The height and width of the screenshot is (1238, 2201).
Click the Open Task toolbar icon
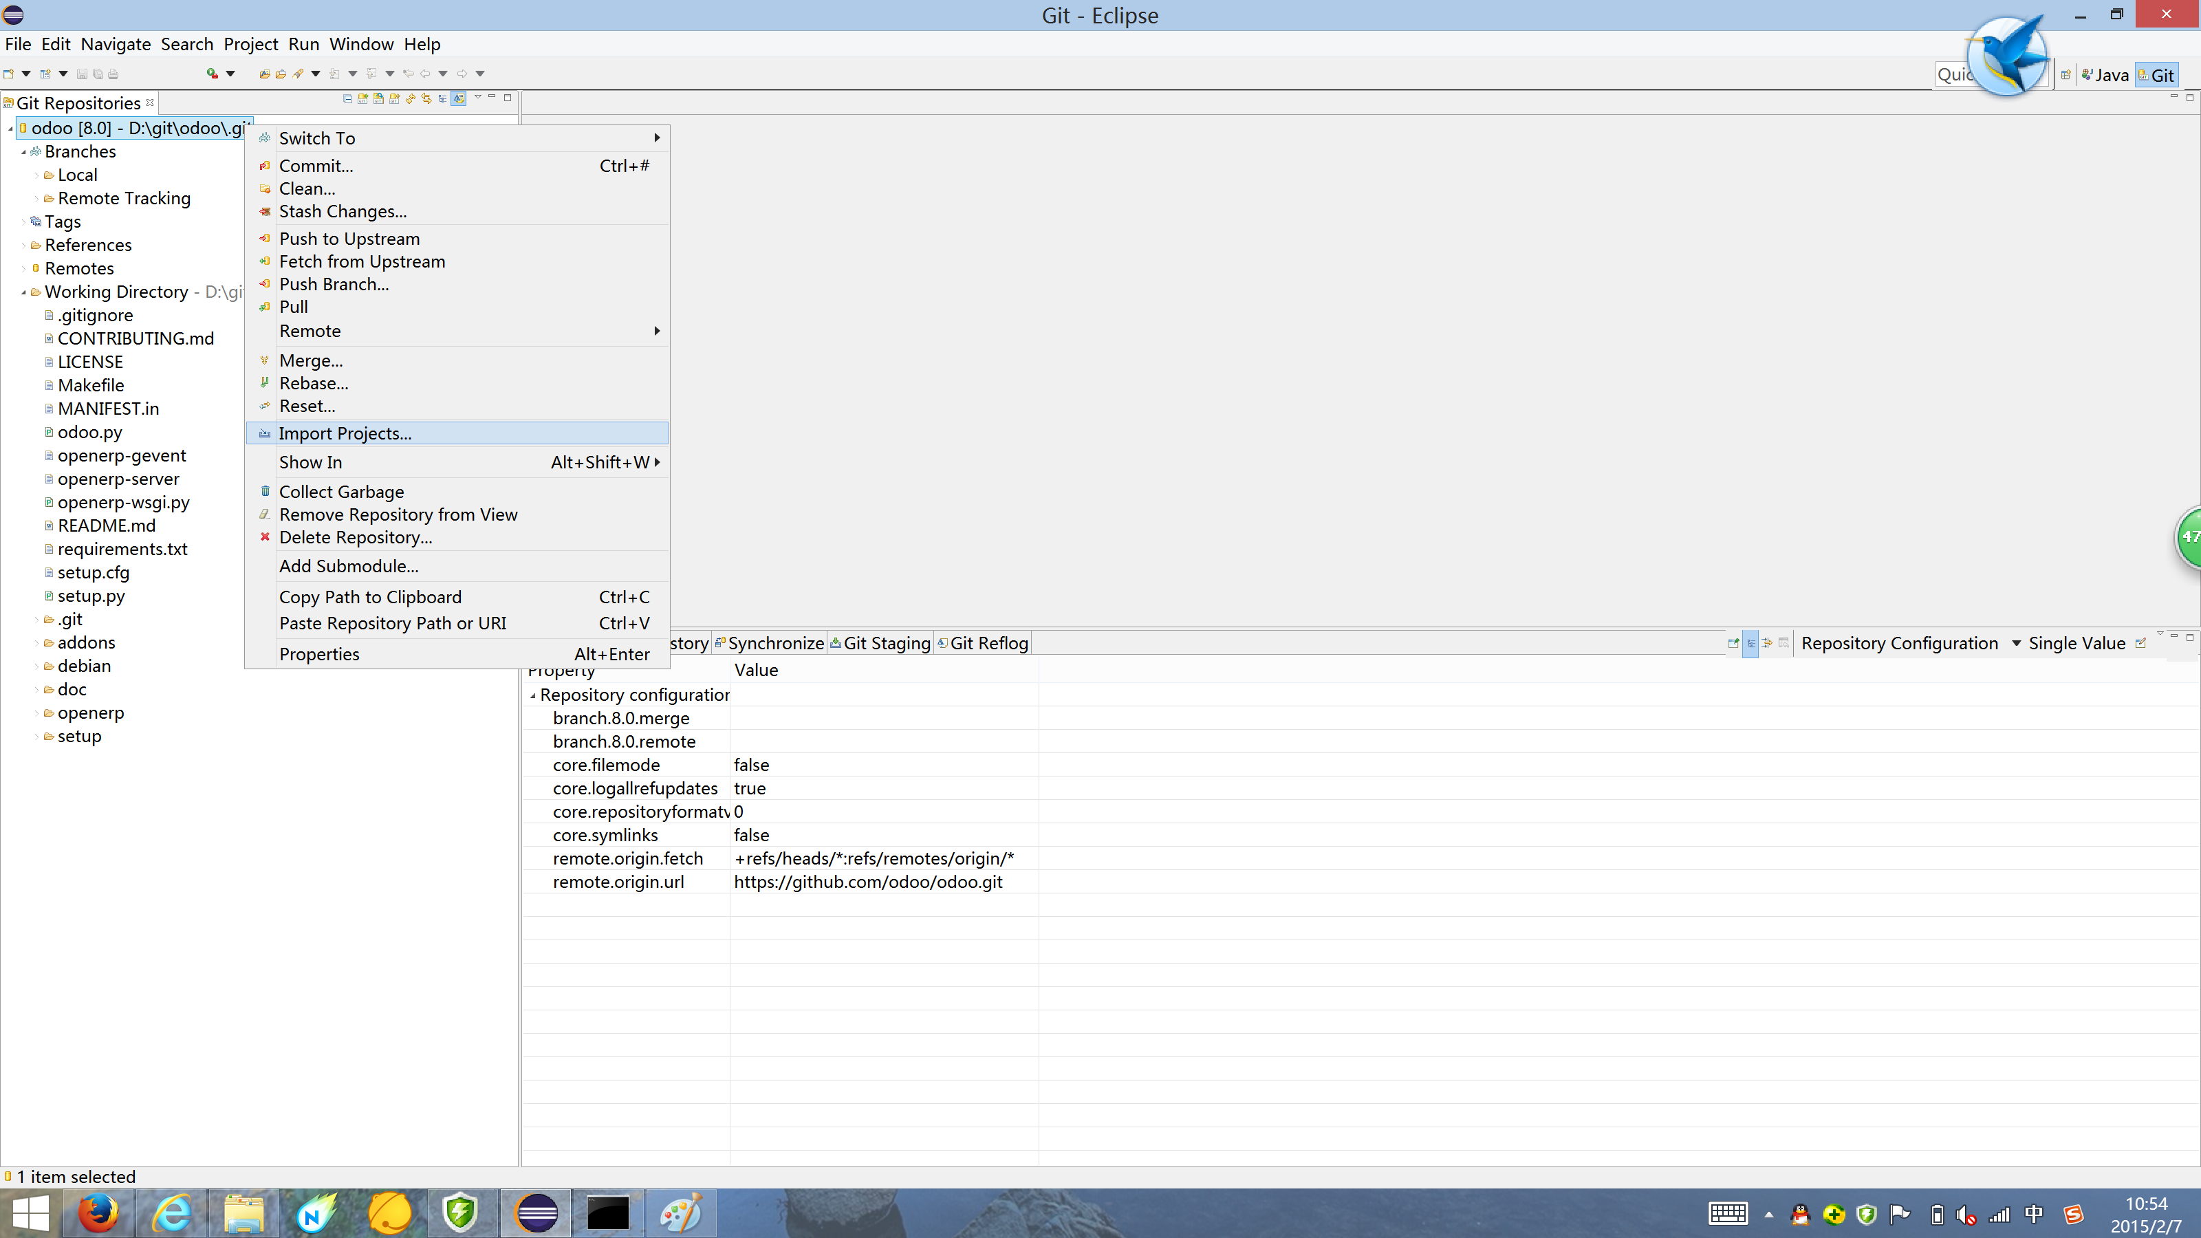pos(280,74)
